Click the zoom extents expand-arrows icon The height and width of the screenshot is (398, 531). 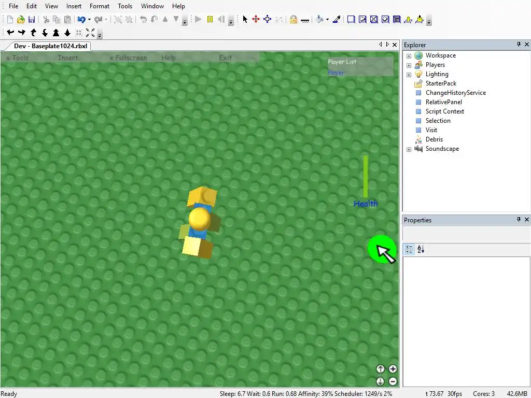pos(90,33)
